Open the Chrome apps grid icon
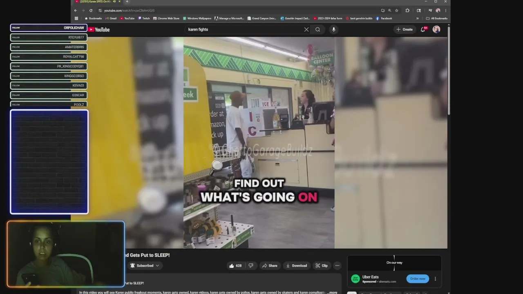The height and width of the screenshot is (294, 523). coord(76,18)
